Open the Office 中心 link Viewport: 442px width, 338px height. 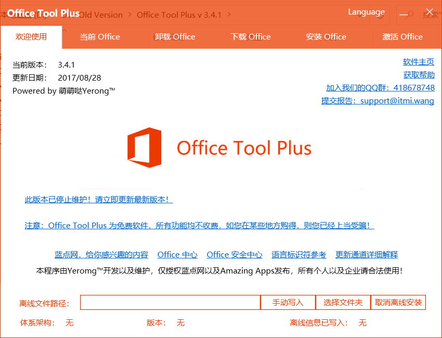click(177, 255)
